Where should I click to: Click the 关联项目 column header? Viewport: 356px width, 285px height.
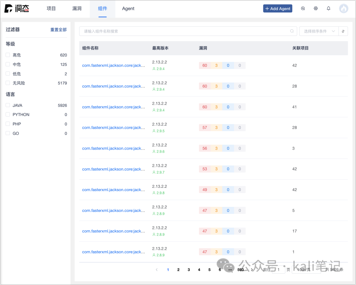point(300,48)
